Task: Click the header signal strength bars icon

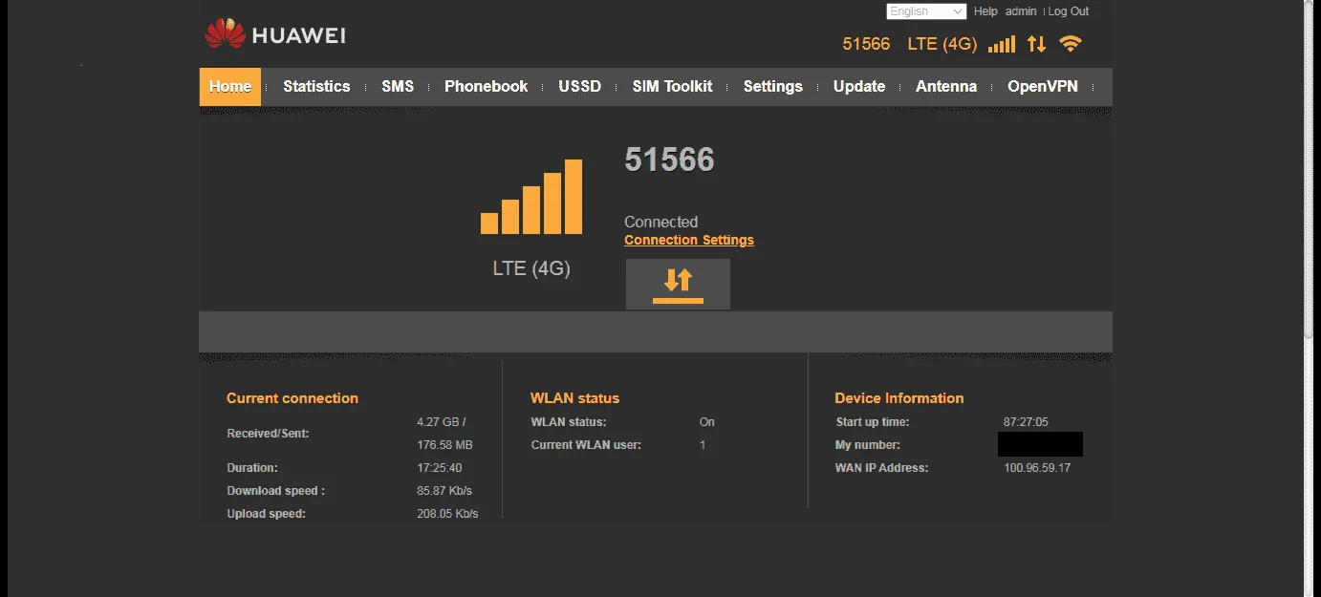Action: pos(1002,45)
